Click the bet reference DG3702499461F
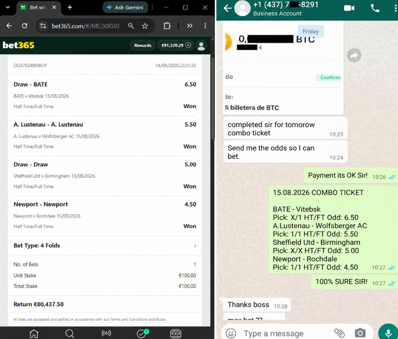The image size is (398, 339). tap(31, 65)
